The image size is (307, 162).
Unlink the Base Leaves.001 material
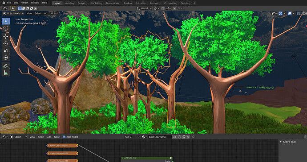click(188, 137)
